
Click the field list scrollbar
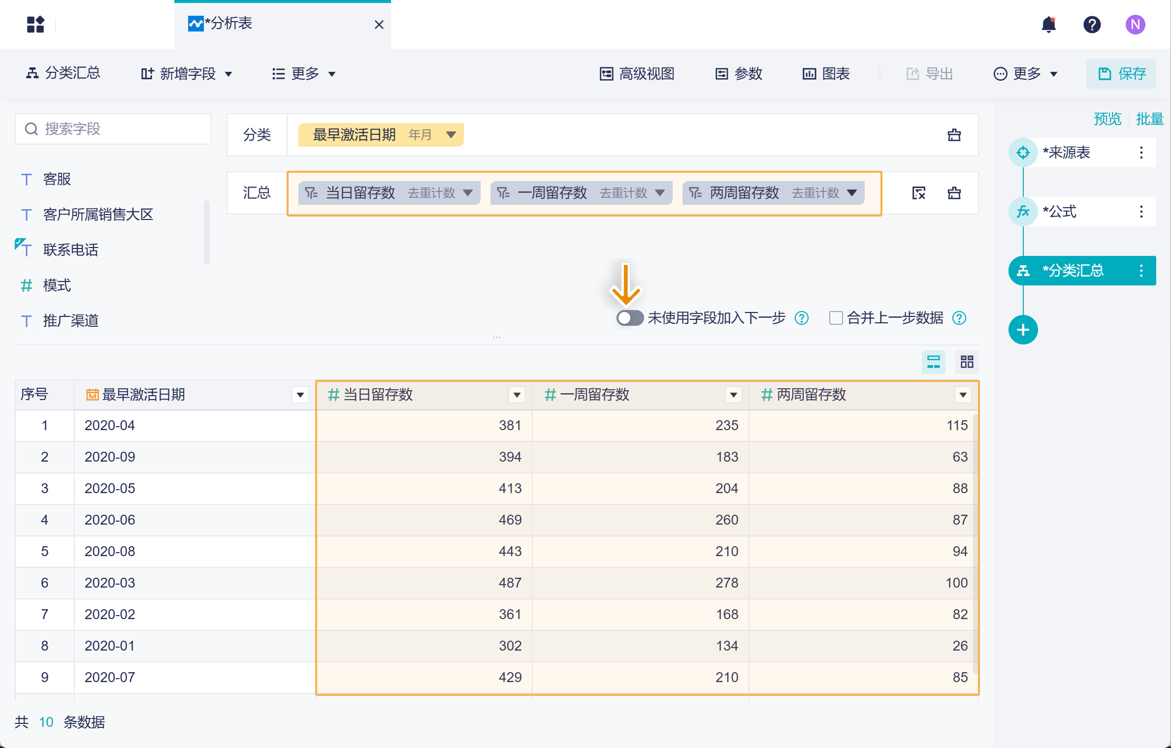pyautogui.click(x=207, y=231)
